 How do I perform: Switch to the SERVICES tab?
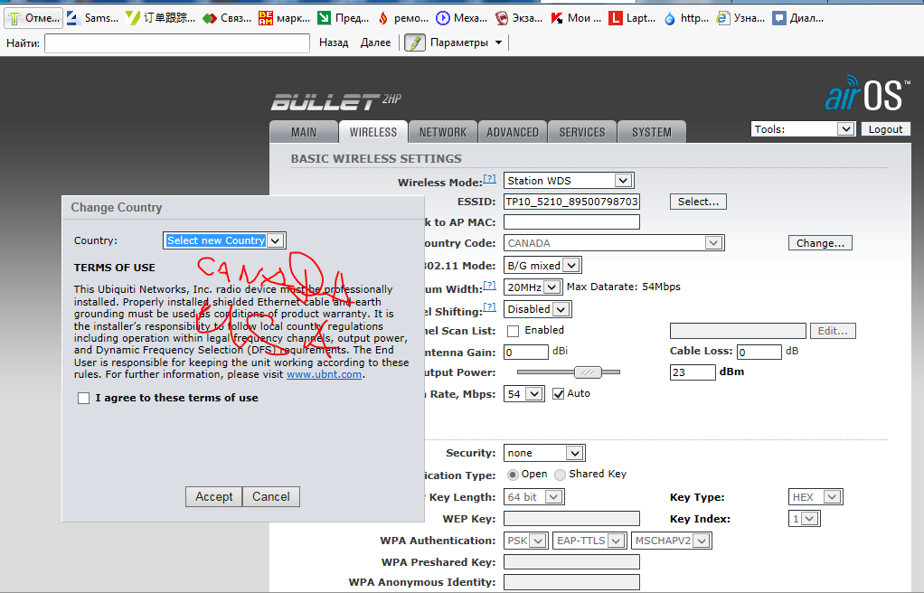pos(581,132)
